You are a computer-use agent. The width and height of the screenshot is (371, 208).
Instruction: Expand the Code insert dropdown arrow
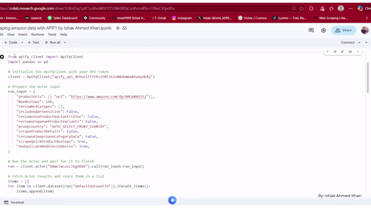tap(22, 43)
